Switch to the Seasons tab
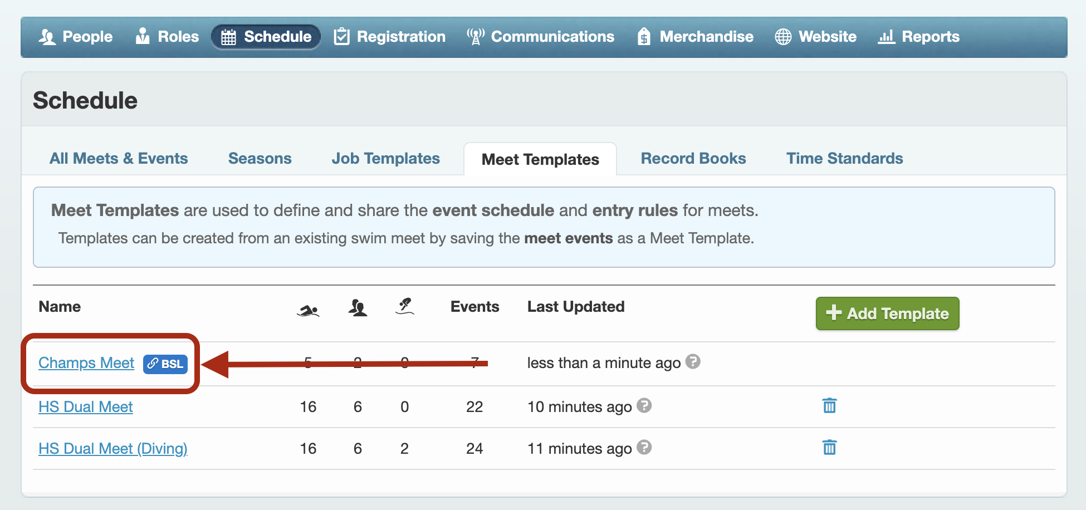 [x=260, y=159]
